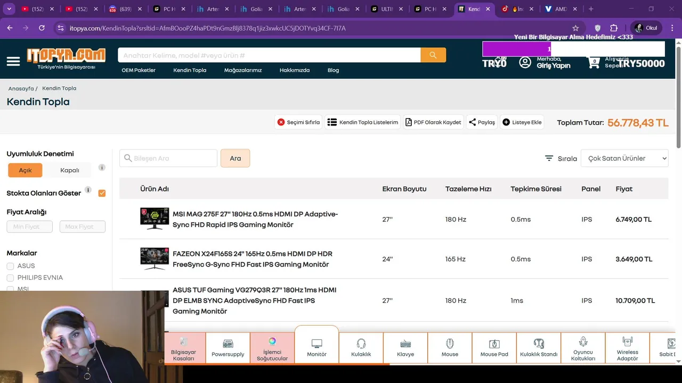Image resolution: width=682 pixels, height=383 pixels.
Task: Uncheck Stokta Olanları Göster checkbox
Action: click(x=102, y=193)
